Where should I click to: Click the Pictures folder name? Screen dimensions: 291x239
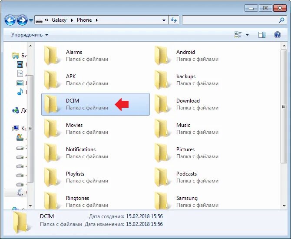coord(185,149)
